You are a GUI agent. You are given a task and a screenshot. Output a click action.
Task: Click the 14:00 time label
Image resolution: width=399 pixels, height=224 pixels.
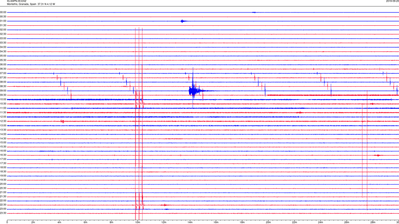3,134
